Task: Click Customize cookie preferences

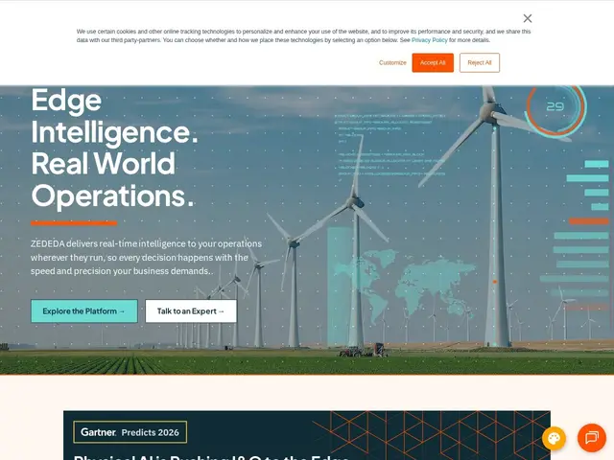Action: pyautogui.click(x=392, y=62)
